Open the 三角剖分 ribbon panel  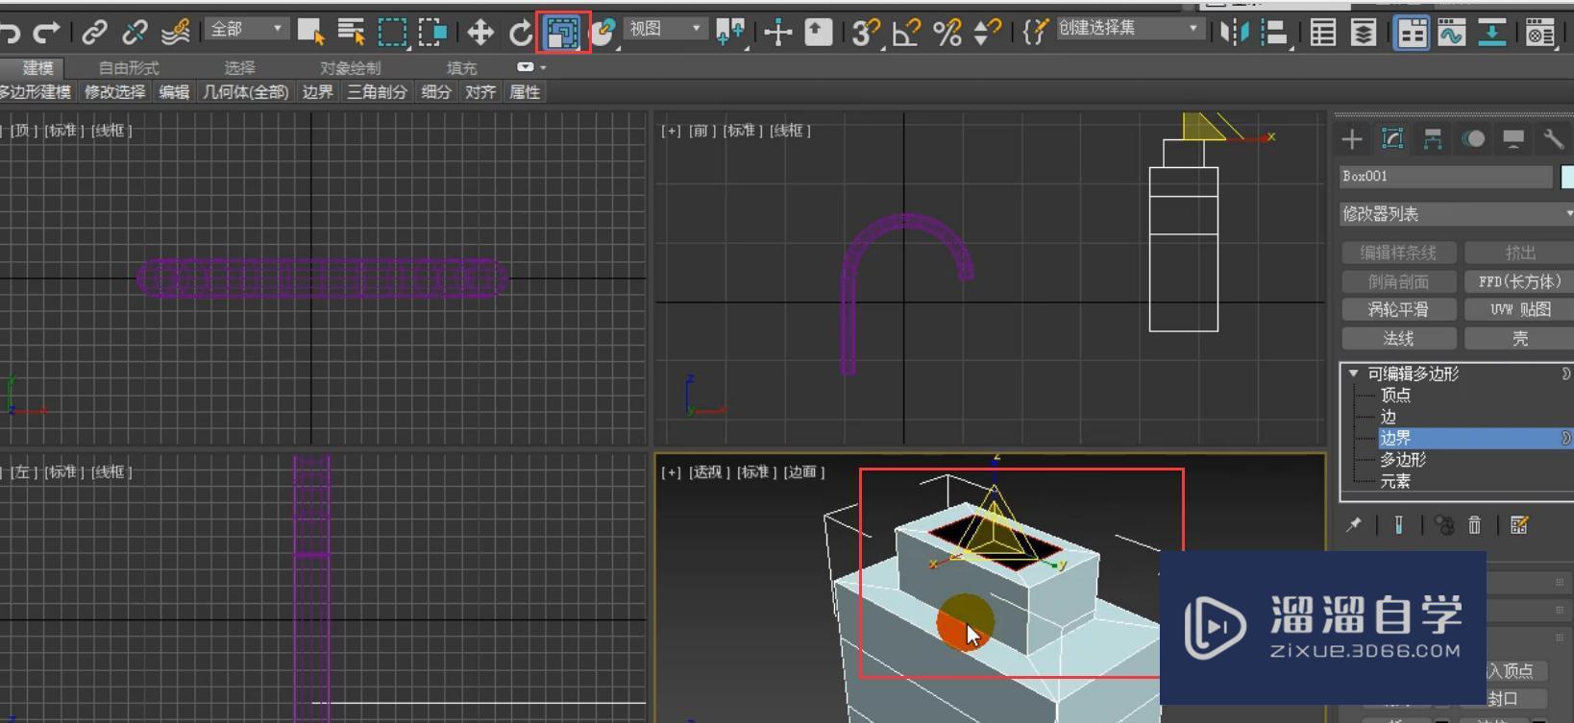(x=377, y=92)
